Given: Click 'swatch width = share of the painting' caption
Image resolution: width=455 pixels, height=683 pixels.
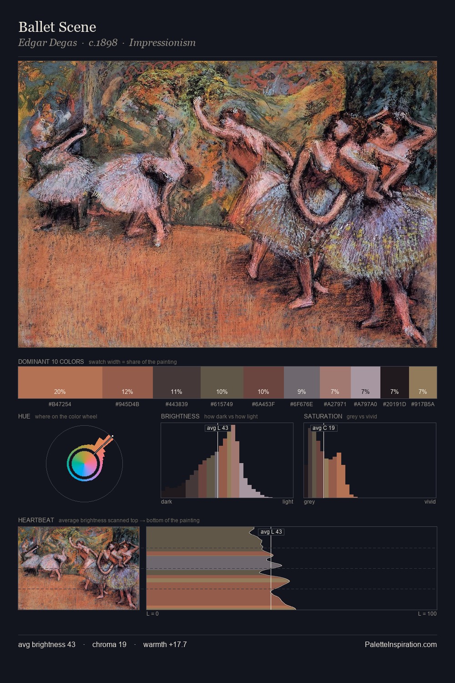Looking at the screenshot, I should point(133,362).
